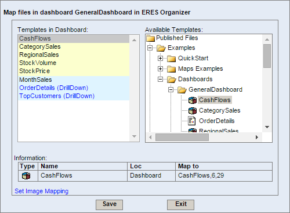This screenshot has height=213, width=290.
Task: Click scroll down arrow of dashboard templates list
Action: 134,136
